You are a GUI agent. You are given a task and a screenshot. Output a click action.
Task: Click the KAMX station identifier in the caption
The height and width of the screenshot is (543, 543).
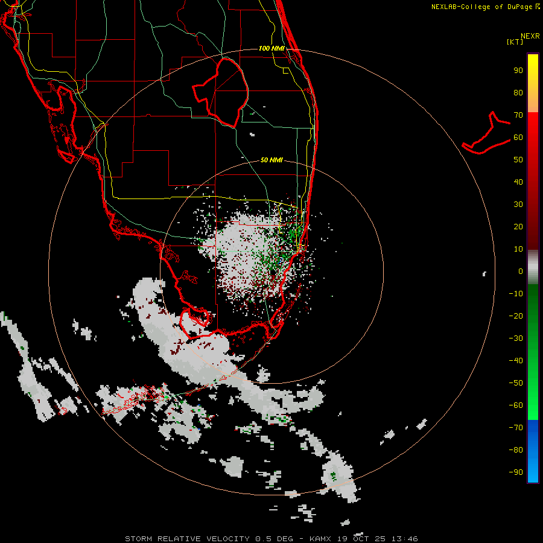320,539
